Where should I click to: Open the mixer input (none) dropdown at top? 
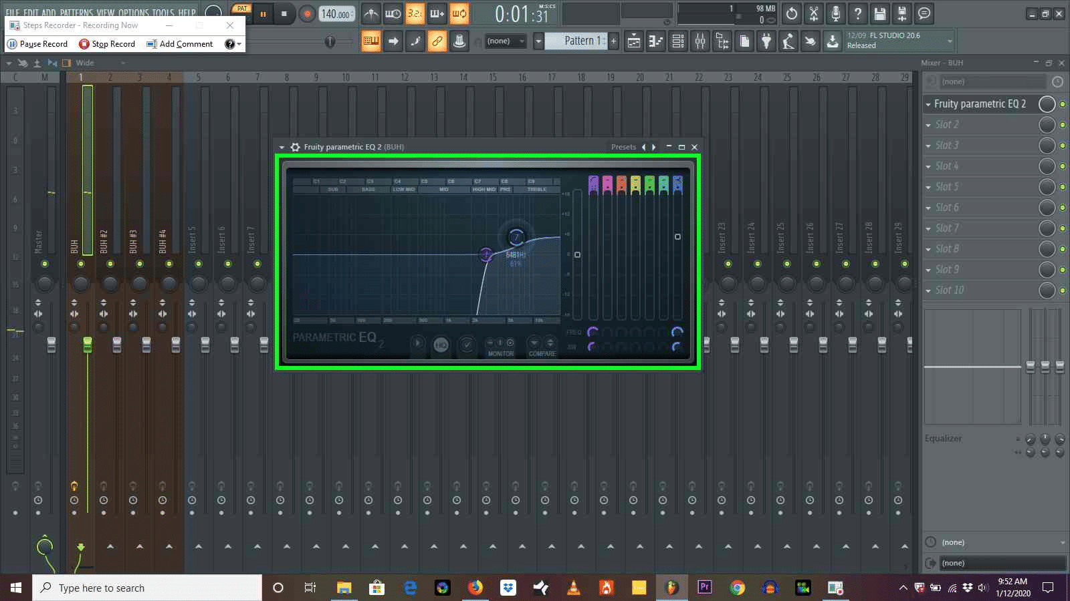(992, 81)
